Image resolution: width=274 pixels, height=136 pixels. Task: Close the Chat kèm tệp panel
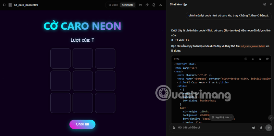point(271,4)
